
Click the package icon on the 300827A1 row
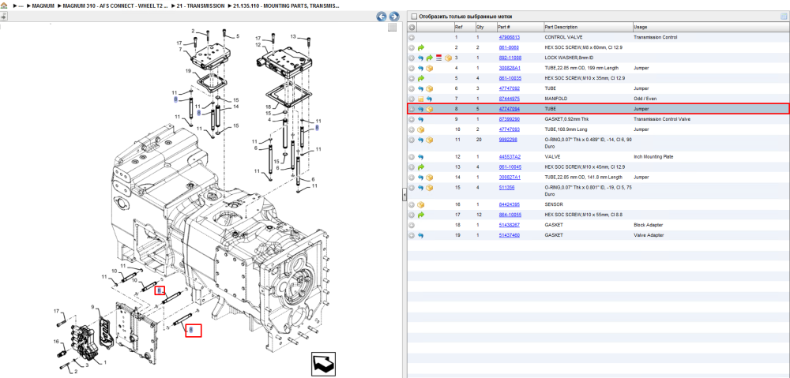[x=430, y=178]
